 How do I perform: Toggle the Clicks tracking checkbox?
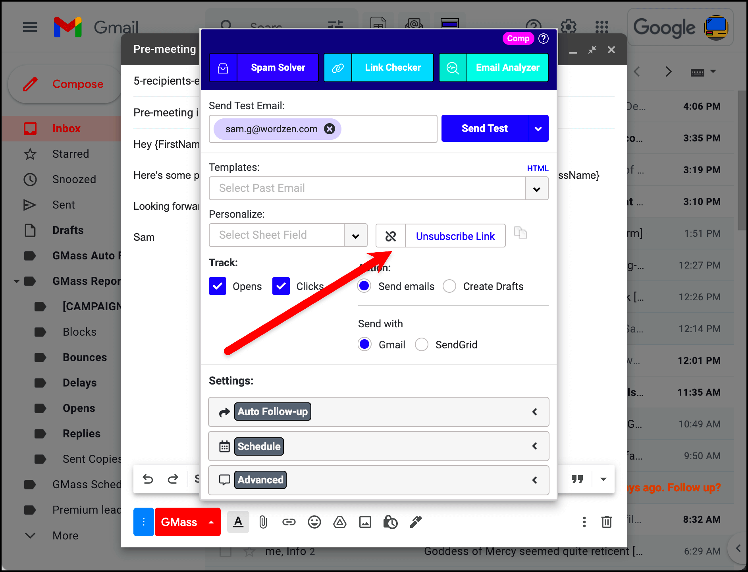[281, 286]
